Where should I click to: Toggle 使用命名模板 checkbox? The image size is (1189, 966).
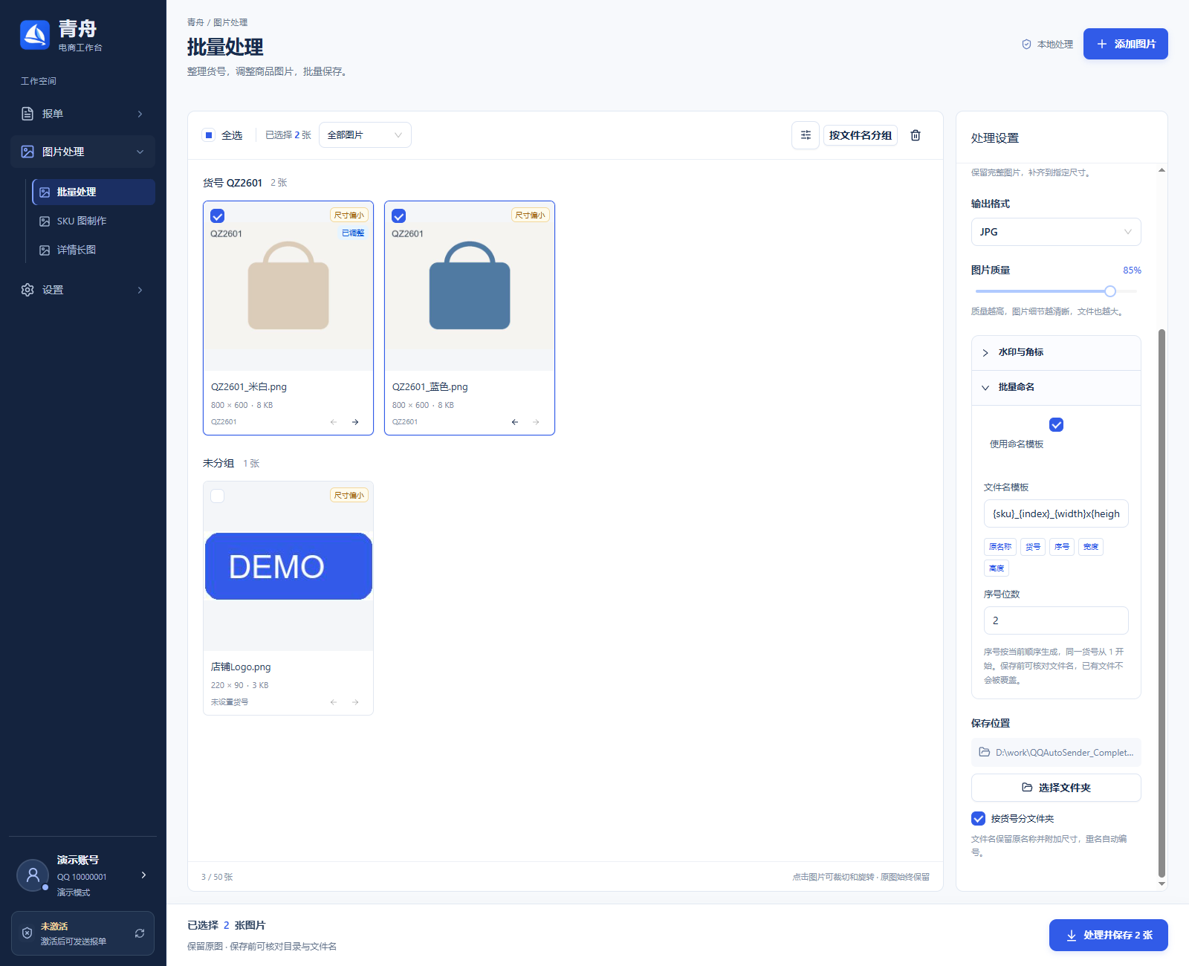(1056, 425)
